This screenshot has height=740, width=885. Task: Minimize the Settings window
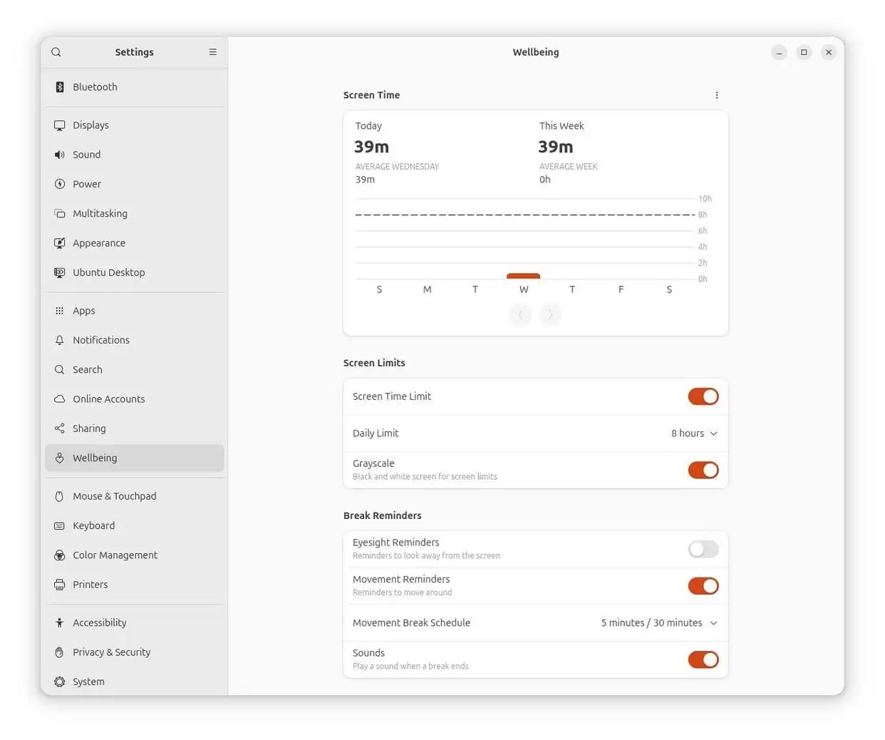click(779, 52)
